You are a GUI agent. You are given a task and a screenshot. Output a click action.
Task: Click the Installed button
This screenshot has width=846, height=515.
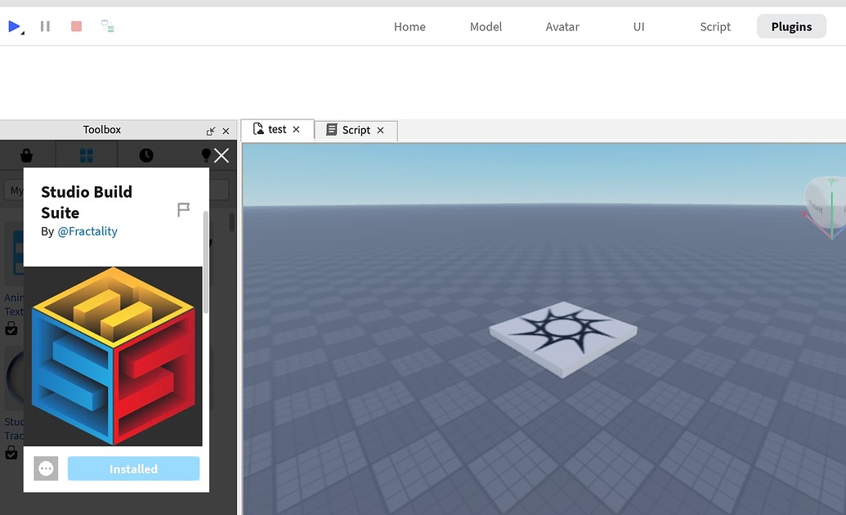pyautogui.click(x=133, y=468)
